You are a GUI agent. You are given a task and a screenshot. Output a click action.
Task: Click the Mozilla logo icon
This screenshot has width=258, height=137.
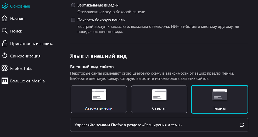pyautogui.click(x=4, y=81)
